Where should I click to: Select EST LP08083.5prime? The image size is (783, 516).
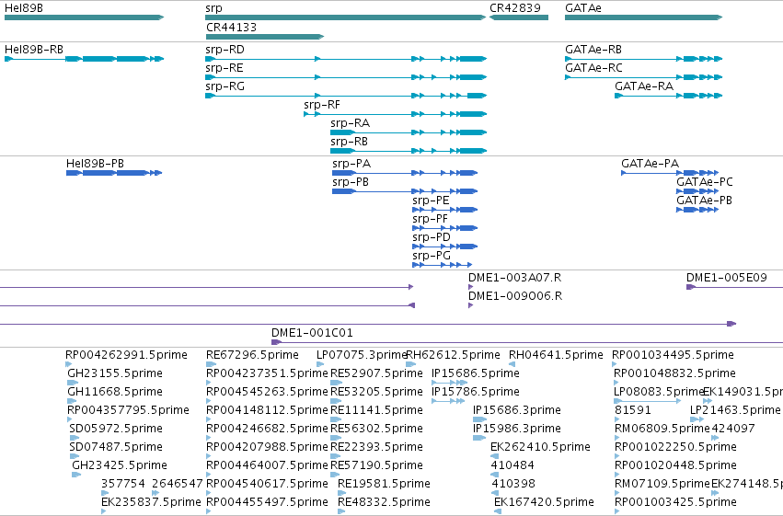(647, 401)
